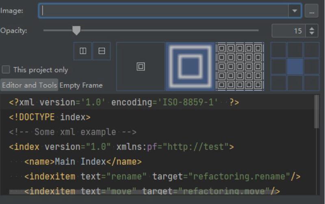Switch to the Empty Frame tab
The width and height of the screenshot is (325, 204).
point(81,85)
